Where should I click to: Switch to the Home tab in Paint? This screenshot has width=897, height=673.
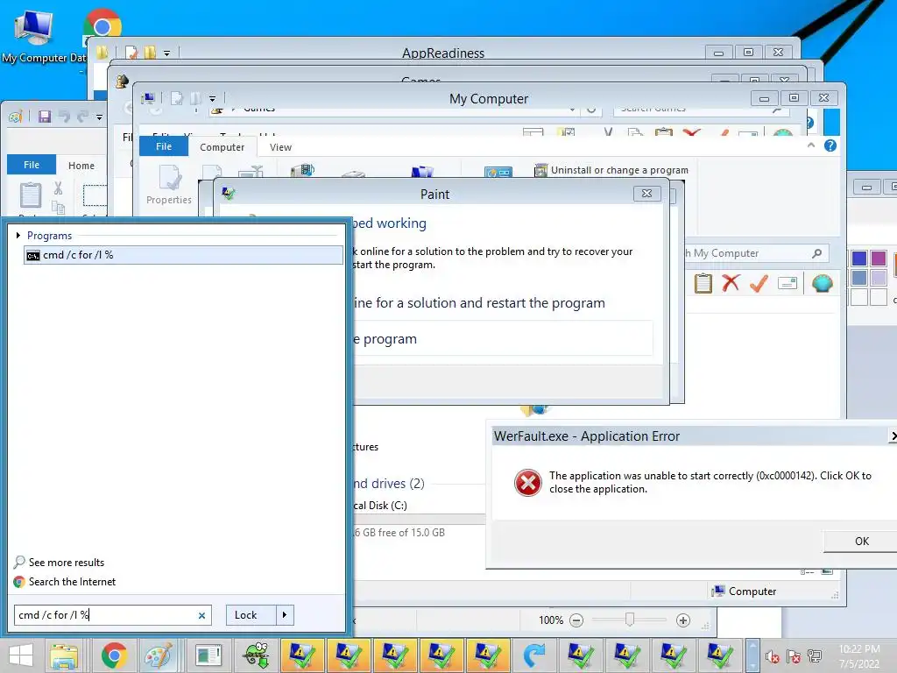pyautogui.click(x=81, y=166)
